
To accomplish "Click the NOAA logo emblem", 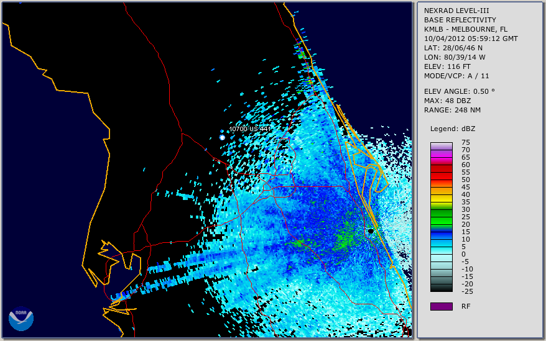I will 21,319.
